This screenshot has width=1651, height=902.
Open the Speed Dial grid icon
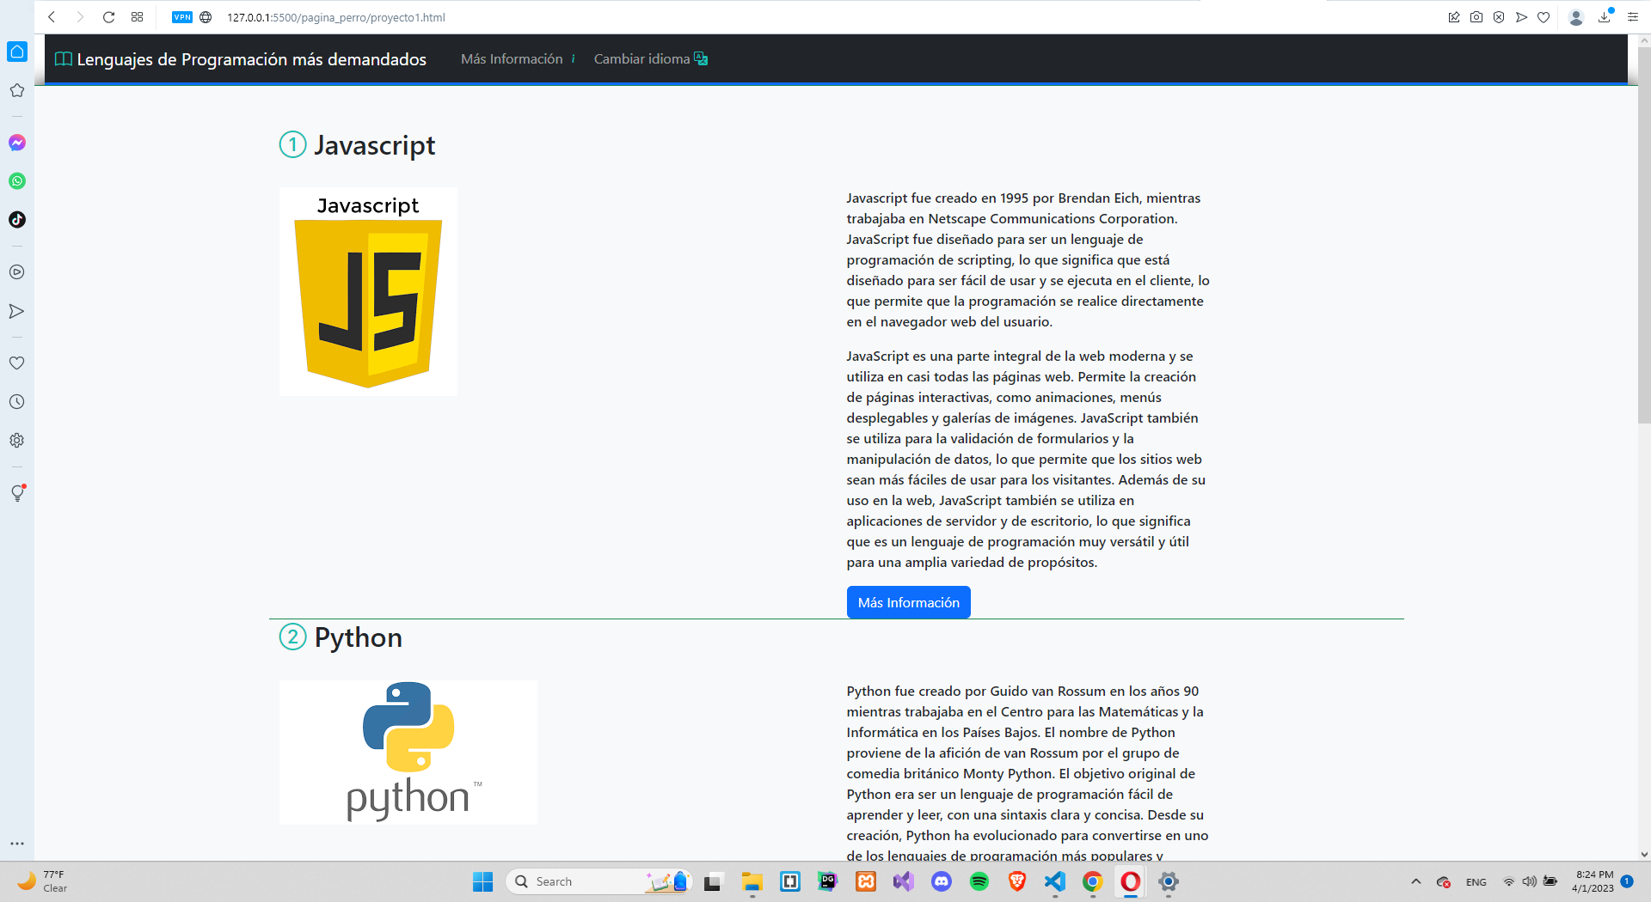click(x=138, y=17)
